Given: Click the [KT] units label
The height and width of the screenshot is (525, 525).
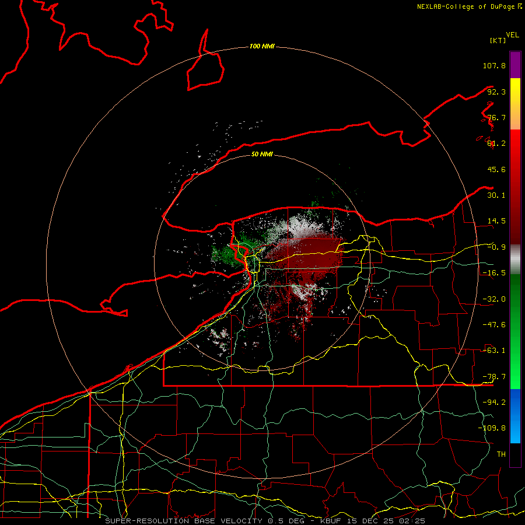Looking at the screenshot, I should click(498, 40).
